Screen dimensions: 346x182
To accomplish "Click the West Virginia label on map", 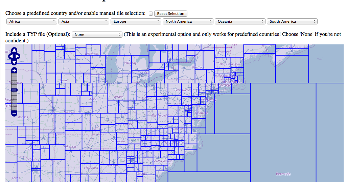I will [x=159, y=116].
